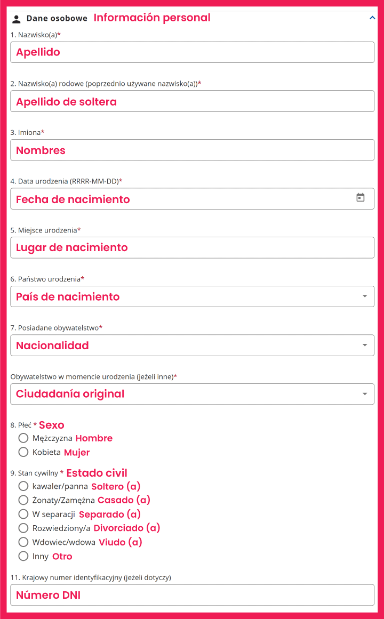Focus the Nazwisko(a) rodowe input field
Viewport: 384px width, 619px height.
point(192,101)
